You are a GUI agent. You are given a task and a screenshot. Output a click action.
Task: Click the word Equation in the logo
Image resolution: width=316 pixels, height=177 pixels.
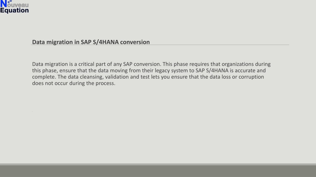(14, 10)
